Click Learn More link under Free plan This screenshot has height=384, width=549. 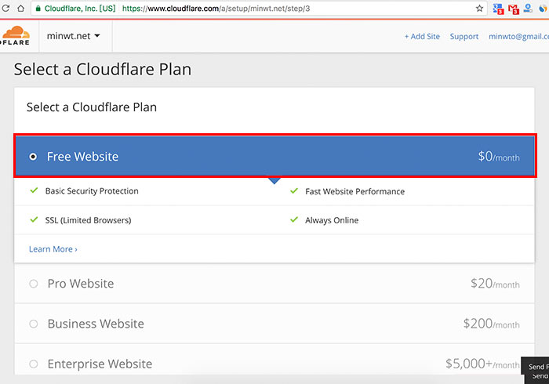point(53,249)
